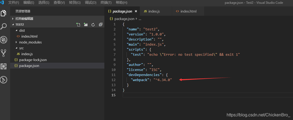Click the "devDependencies" key on line 11
293x120 pixels.
tap(143, 75)
